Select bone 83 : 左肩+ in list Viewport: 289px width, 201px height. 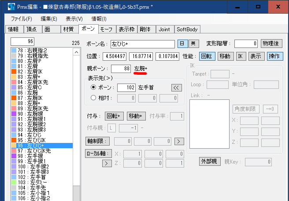click(x=42, y=77)
